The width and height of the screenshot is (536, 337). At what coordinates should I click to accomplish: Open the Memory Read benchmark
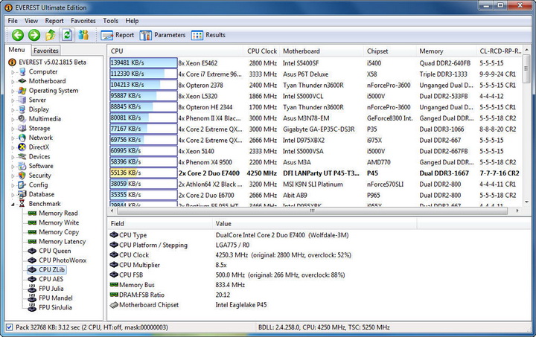point(58,213)
